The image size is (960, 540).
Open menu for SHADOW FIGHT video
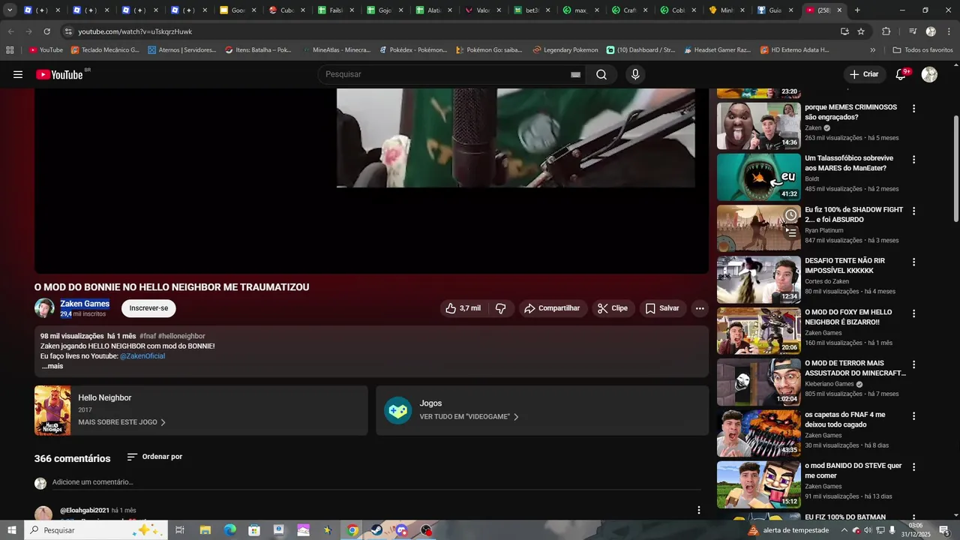pyautogui.click(x=913, y=211)
